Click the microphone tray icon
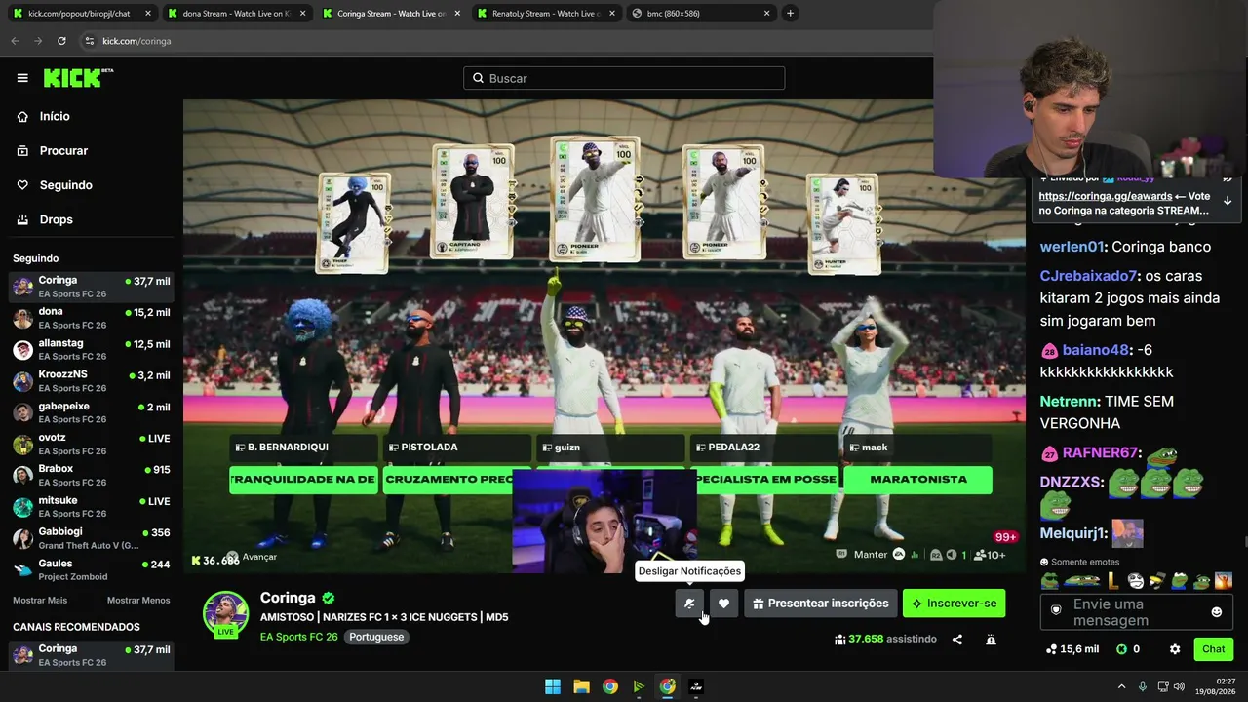The width and height of the screenshot is (1248, 702). click(1143, 686)
